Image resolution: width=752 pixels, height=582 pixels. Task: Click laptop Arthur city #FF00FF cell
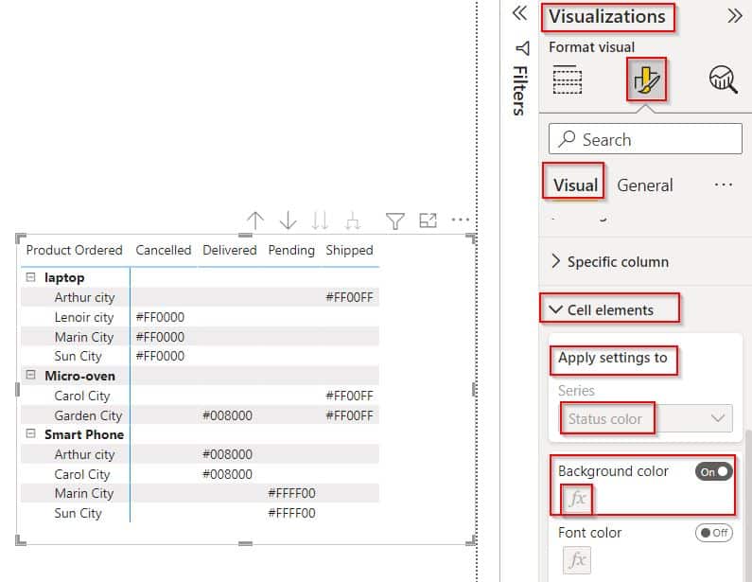point(349,297)
